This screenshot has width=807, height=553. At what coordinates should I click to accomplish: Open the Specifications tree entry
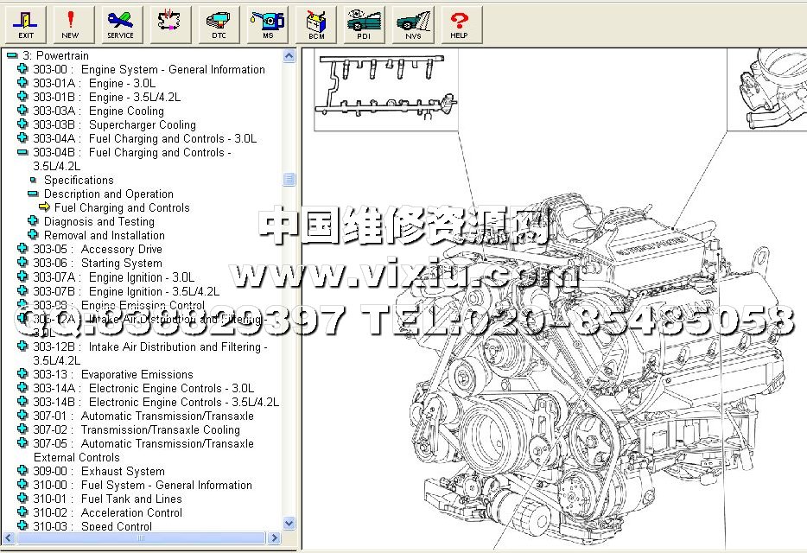(x=79, y=180)
